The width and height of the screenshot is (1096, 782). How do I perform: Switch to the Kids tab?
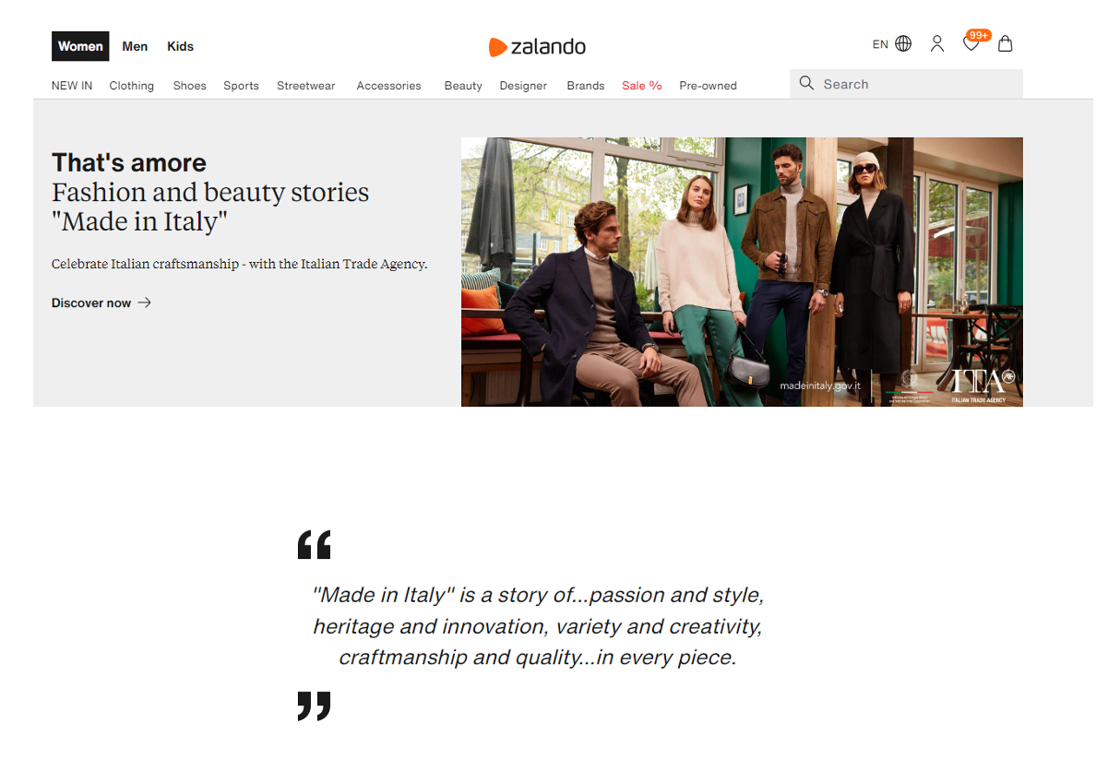coord(180,46)
